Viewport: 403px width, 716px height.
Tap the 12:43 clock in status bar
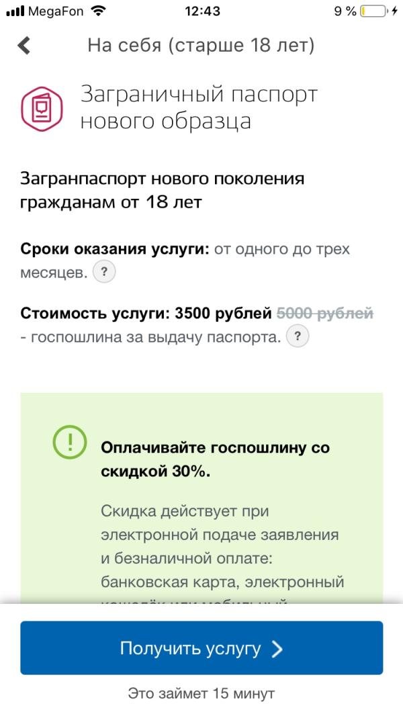(x=202, y=11)
